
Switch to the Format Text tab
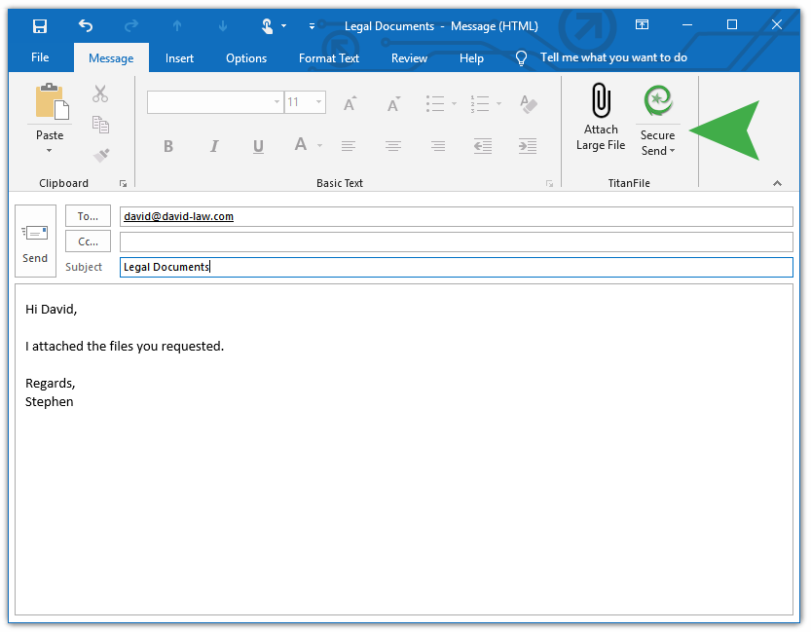tap(328, 57)
